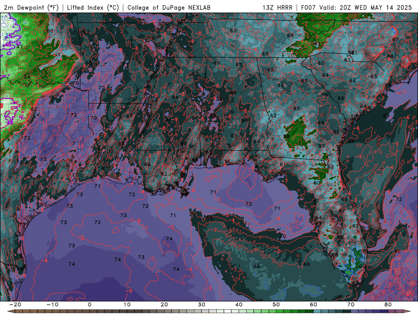
Task: Click the '2m Dewpoint (°F)' title text
Action: (31, 8)
